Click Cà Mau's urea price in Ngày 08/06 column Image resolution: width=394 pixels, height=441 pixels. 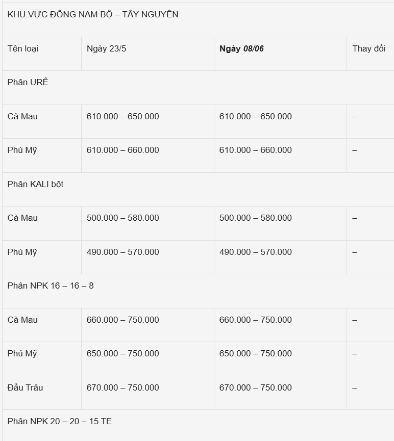255,116
